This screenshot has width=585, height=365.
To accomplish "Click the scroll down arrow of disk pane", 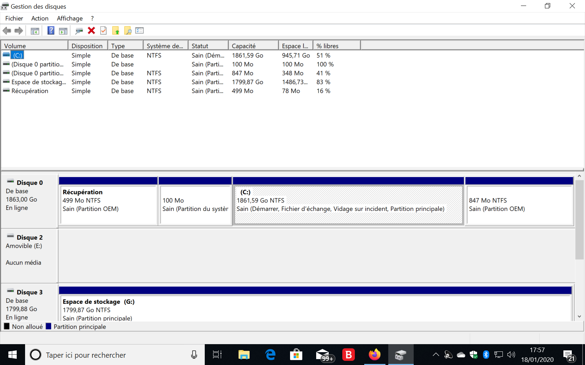I will click(579, 316).
